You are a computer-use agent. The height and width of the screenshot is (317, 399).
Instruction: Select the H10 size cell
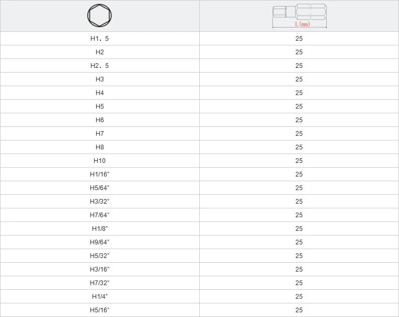tap(99, 161)
